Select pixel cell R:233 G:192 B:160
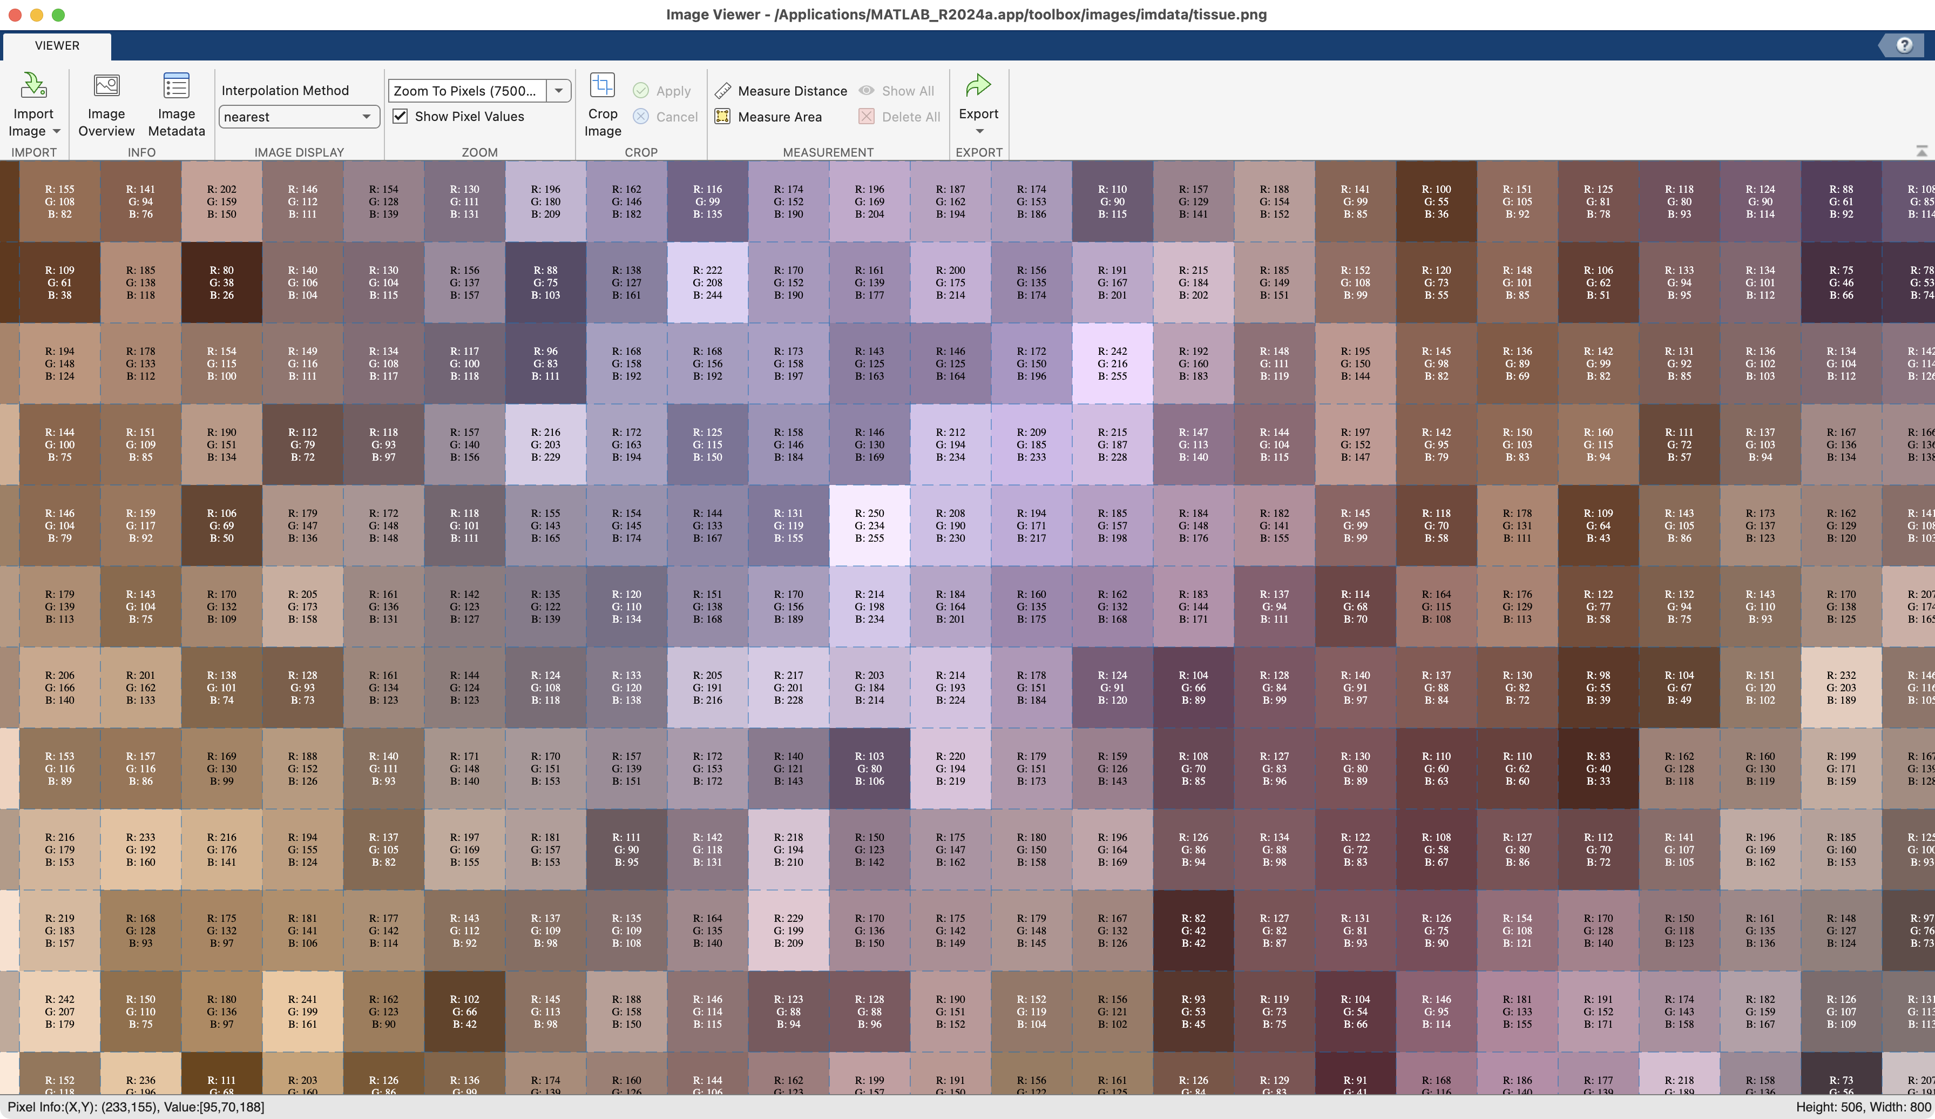The image size is (1935, 1119). (x=140, y=850)
